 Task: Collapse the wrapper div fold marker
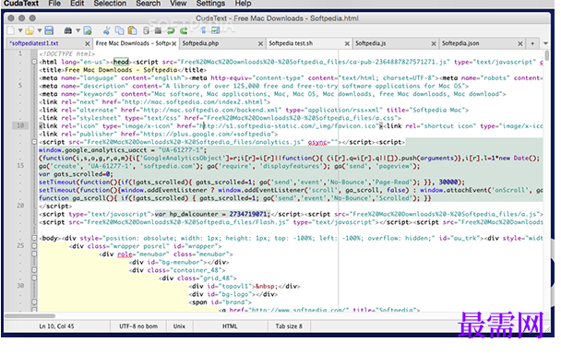pos(34,246)
